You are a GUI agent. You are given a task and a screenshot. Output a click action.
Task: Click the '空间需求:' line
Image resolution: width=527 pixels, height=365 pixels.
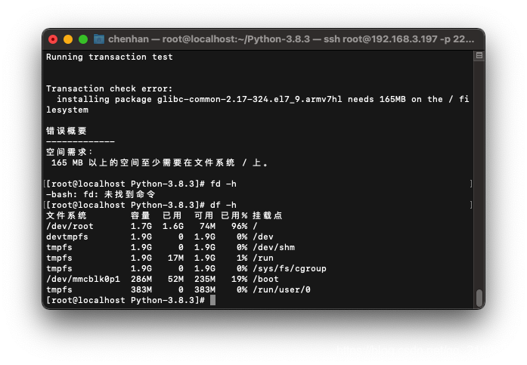(x=70, y=152)
